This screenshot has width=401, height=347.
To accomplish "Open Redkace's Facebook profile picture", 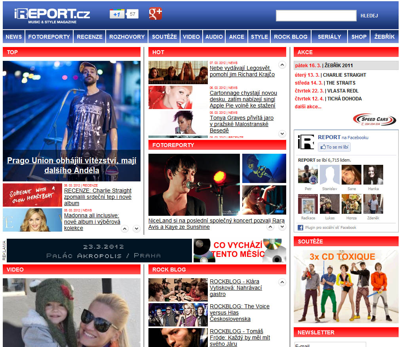I will pos(308,204).
